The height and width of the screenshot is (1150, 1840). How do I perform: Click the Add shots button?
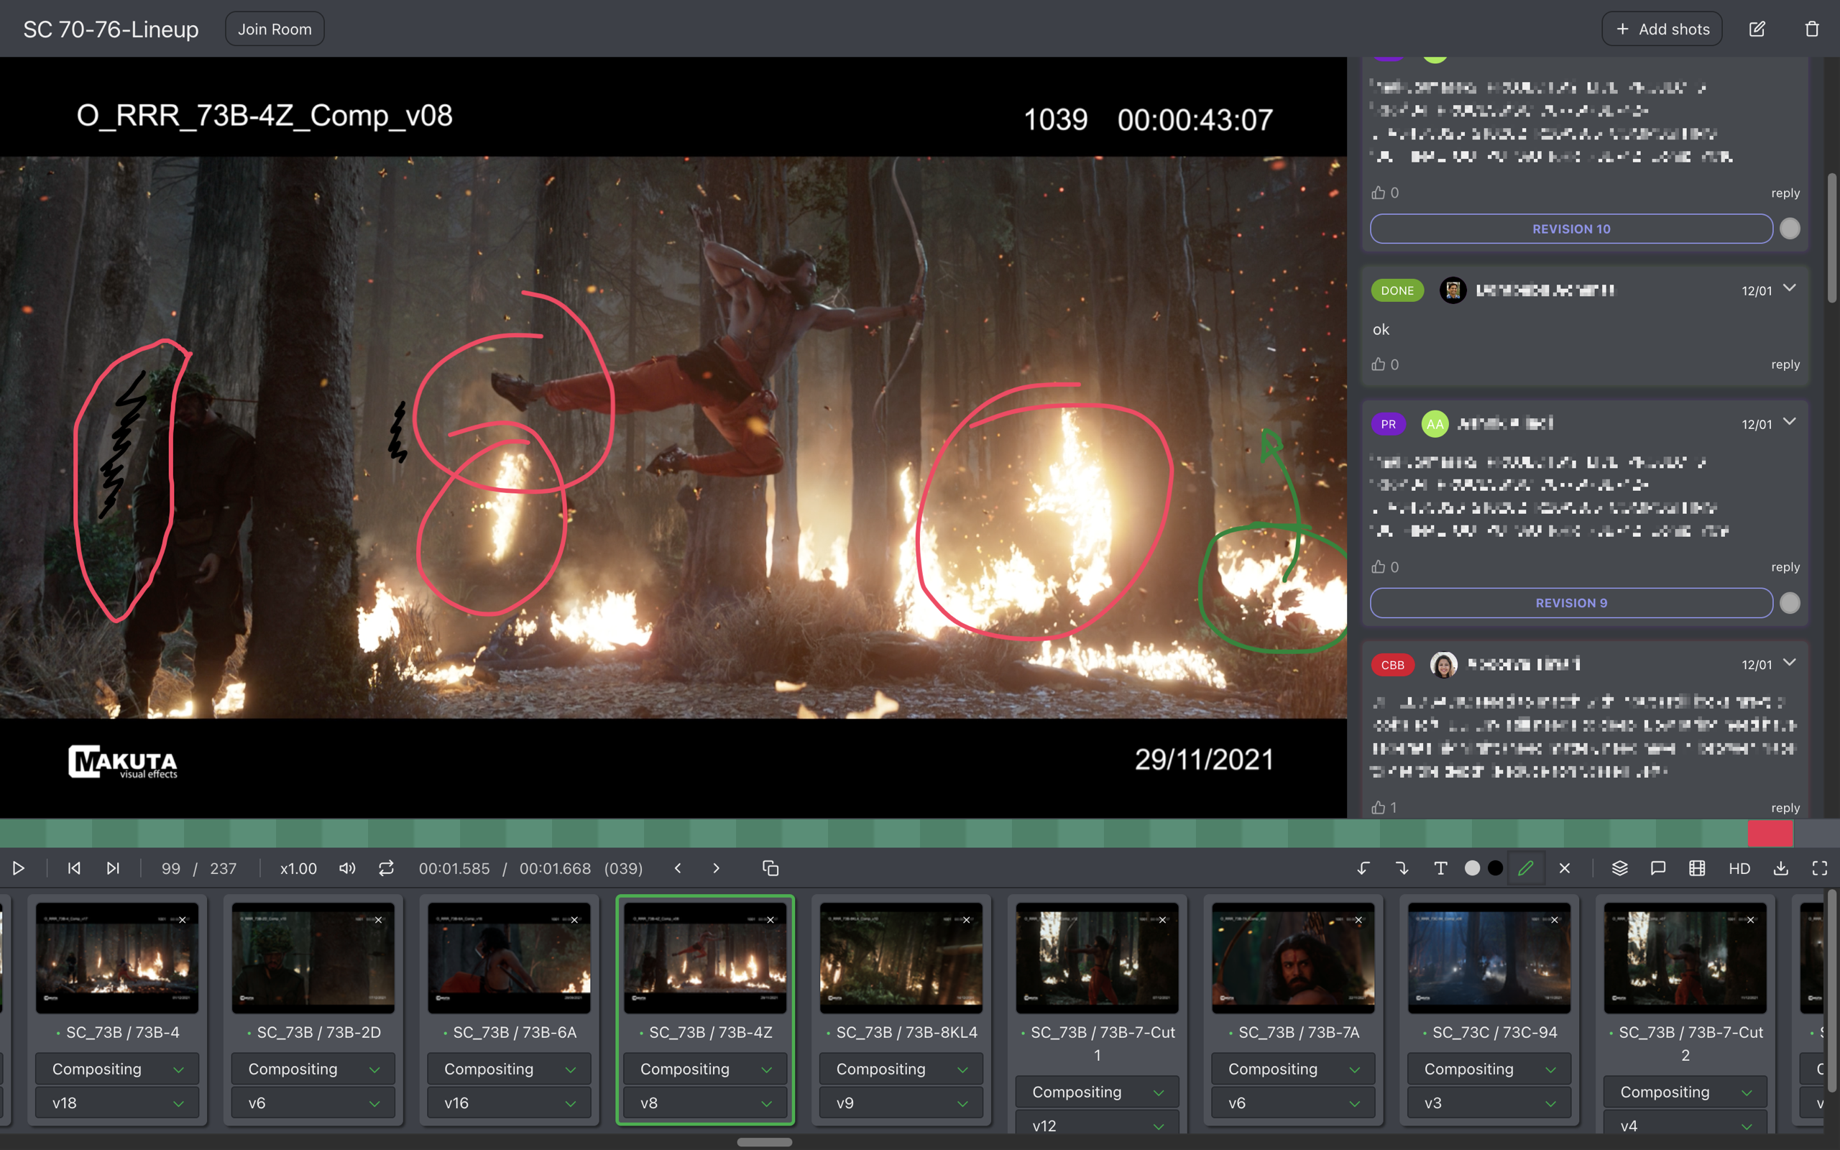point(1661,29)
